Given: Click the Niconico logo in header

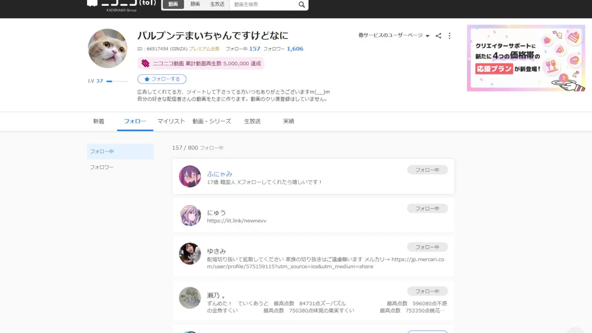Looking at the screenshot, I should pyautogui.click(x=122, y=4).
